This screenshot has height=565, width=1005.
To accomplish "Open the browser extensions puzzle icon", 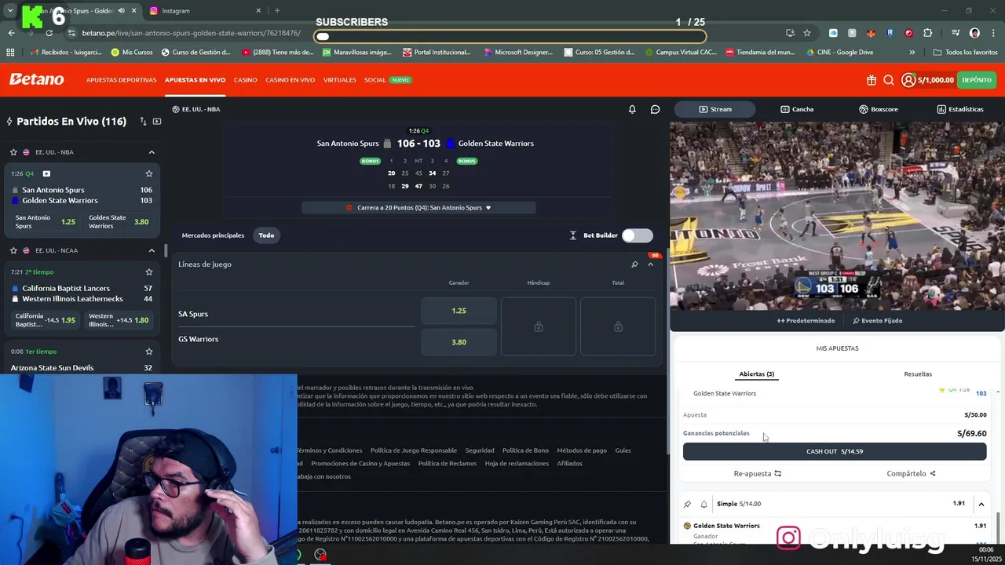I will click(928, 33).
